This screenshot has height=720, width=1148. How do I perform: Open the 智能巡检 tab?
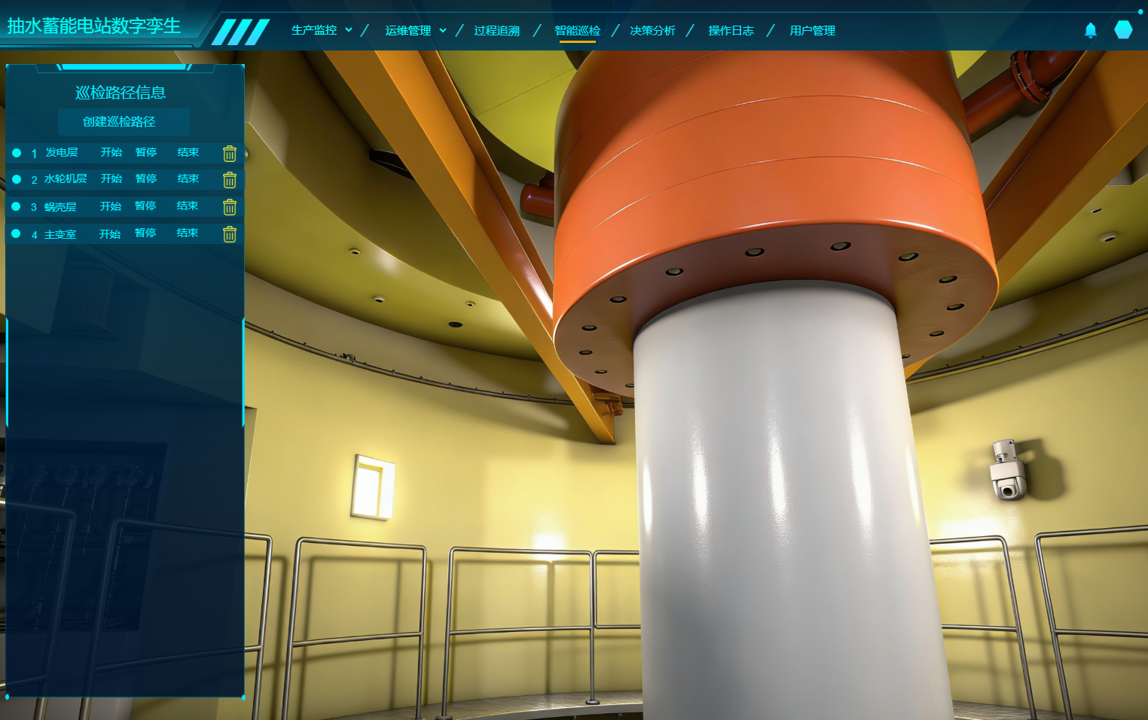(577, 30)
